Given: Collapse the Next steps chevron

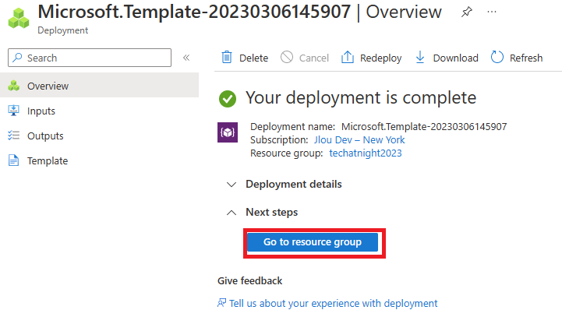Looking at the screenshot, I should [232, 213].
